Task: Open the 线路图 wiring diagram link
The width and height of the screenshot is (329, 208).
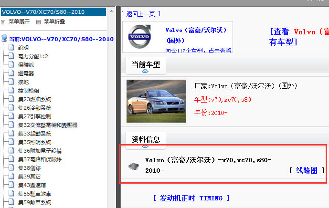Action: pos(307,170)
